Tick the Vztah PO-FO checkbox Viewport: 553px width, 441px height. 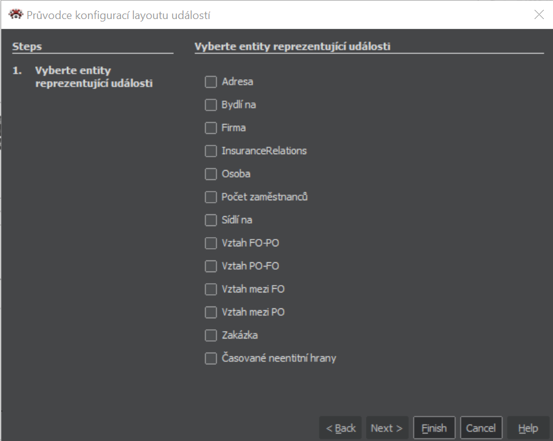(x=211, y=266)
